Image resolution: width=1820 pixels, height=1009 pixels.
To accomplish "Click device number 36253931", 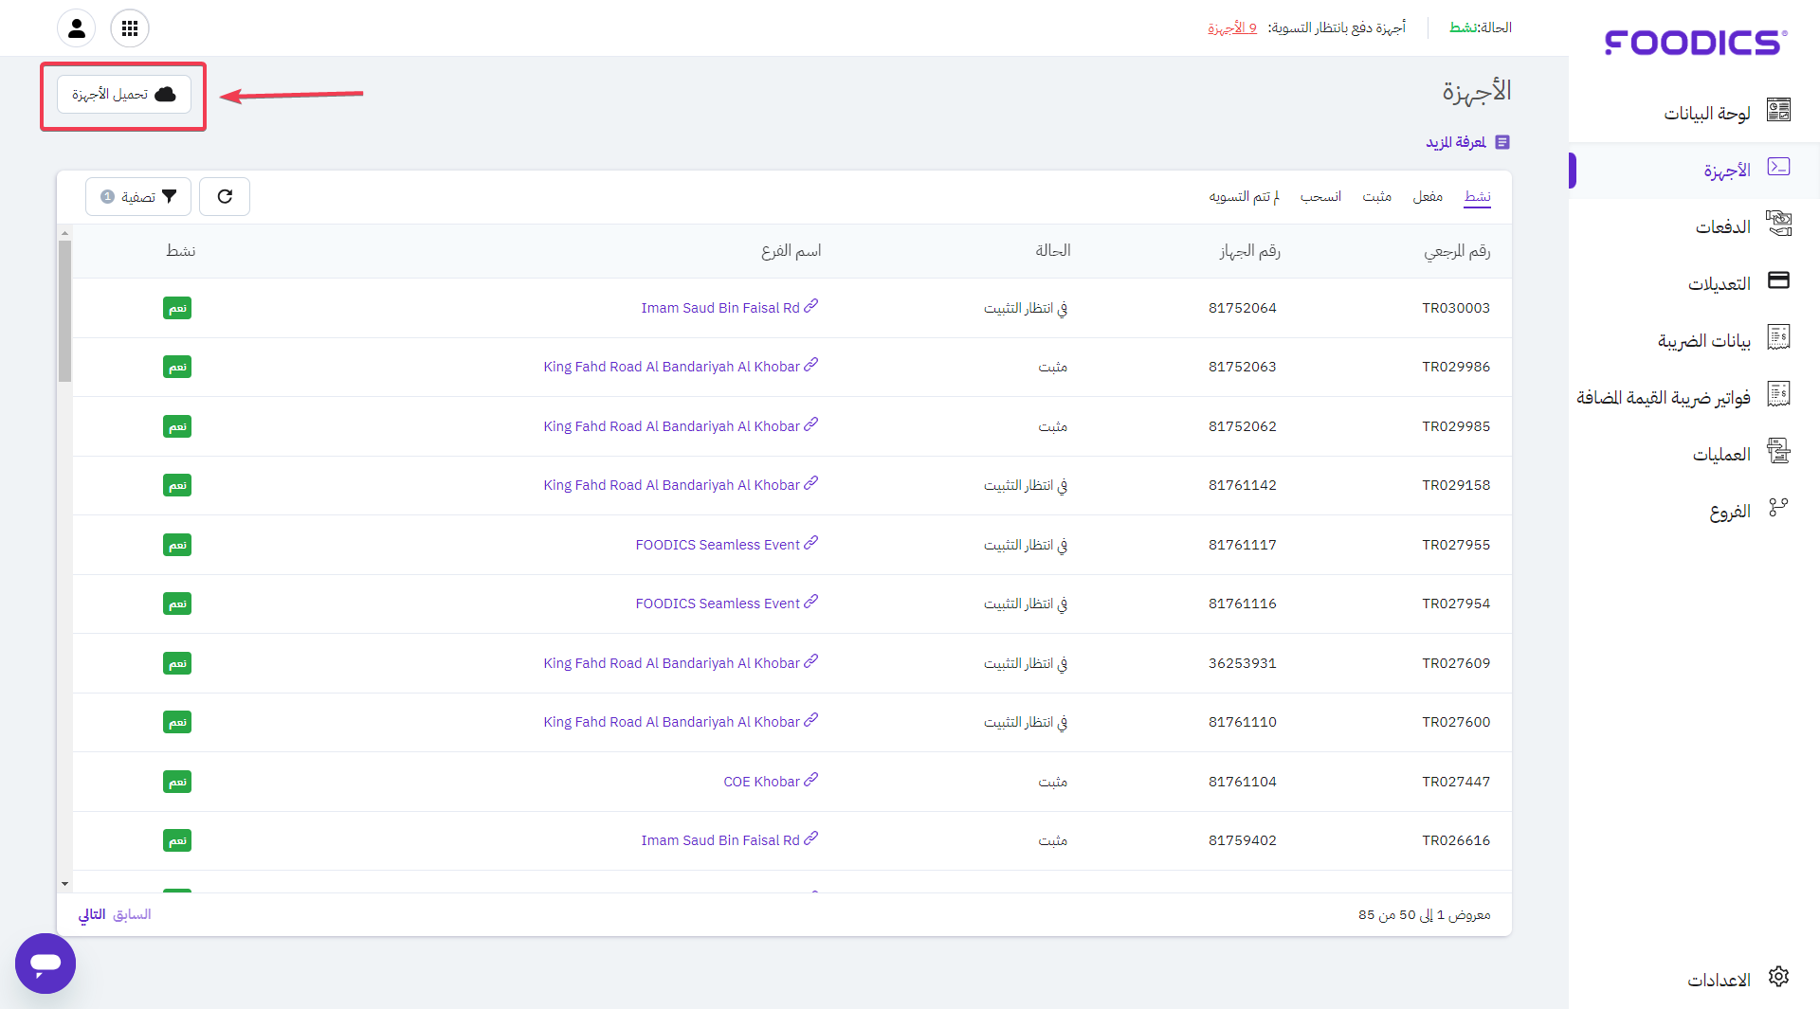I will [1243, 663].
